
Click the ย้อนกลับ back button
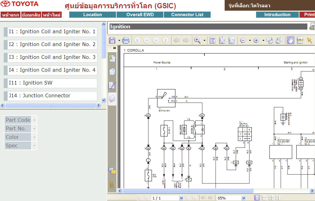(x=31, y=15)
